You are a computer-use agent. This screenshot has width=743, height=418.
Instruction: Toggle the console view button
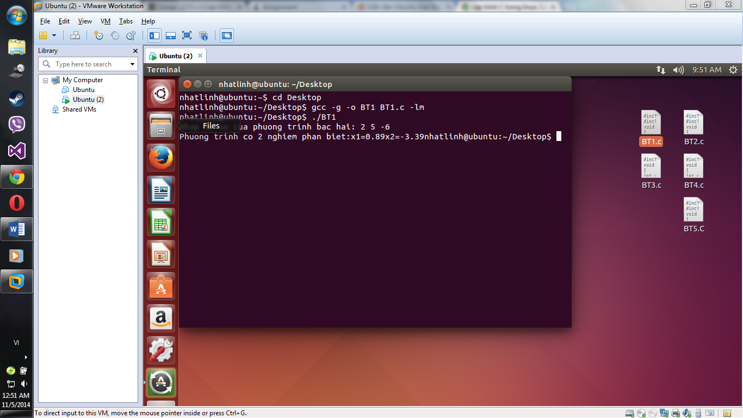227,35
